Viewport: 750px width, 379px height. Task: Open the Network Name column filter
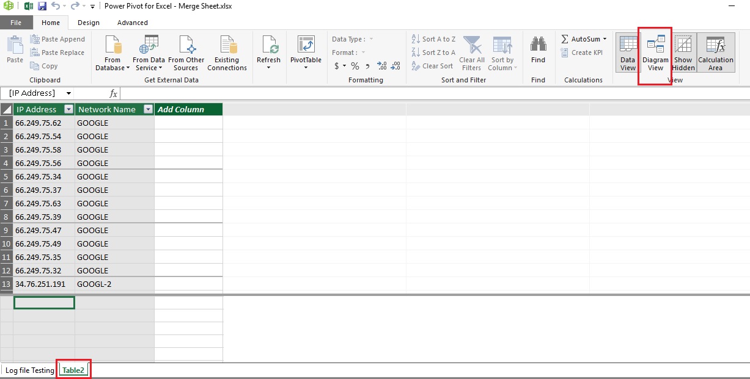pyautogui.click(x=147, y=109)
